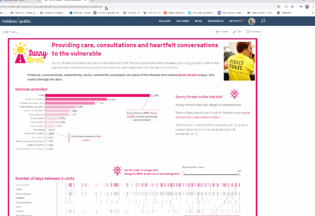Go back to My Profile
The image size is (315, 216).
pyautogui.click(x=11, y=32)
